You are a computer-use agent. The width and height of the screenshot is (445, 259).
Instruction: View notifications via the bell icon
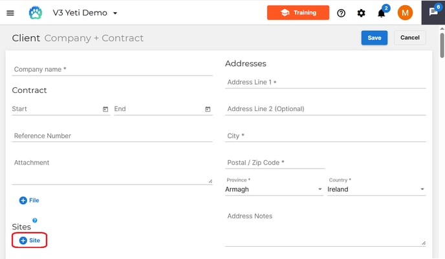(x=381, y=13)
